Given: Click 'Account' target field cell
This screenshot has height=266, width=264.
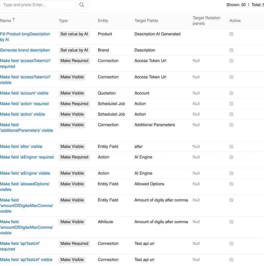Looking at the screenshot, I should coord(142,93).
